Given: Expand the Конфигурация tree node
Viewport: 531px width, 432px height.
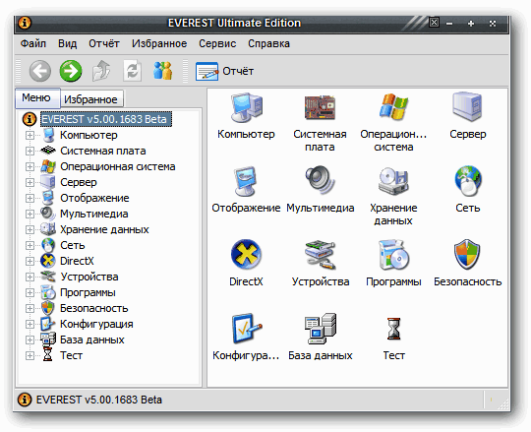Looking at the screenshot, I should coord(29,325).
